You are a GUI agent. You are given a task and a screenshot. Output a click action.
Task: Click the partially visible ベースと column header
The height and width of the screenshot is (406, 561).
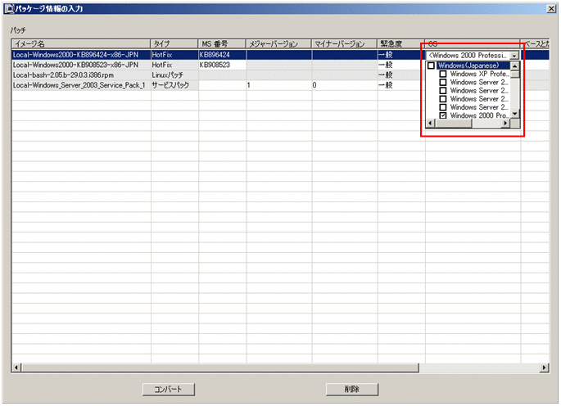click(x=535, y=44)
